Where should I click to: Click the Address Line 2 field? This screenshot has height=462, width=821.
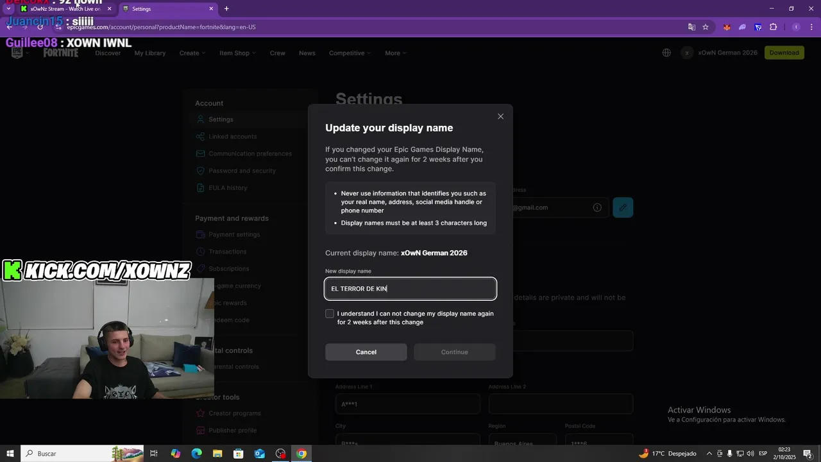click(x=561, y=404)
